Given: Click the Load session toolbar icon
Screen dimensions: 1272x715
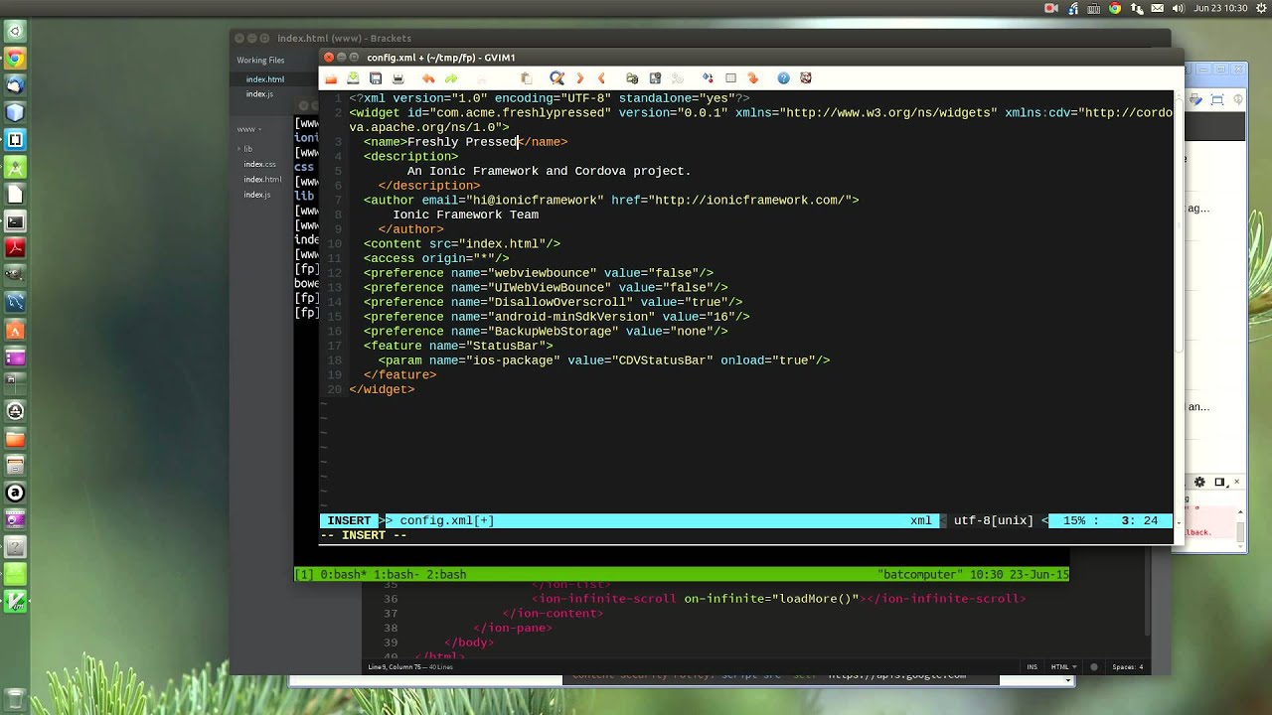Looking at the screenshot, I should click(x=632, y=78).
